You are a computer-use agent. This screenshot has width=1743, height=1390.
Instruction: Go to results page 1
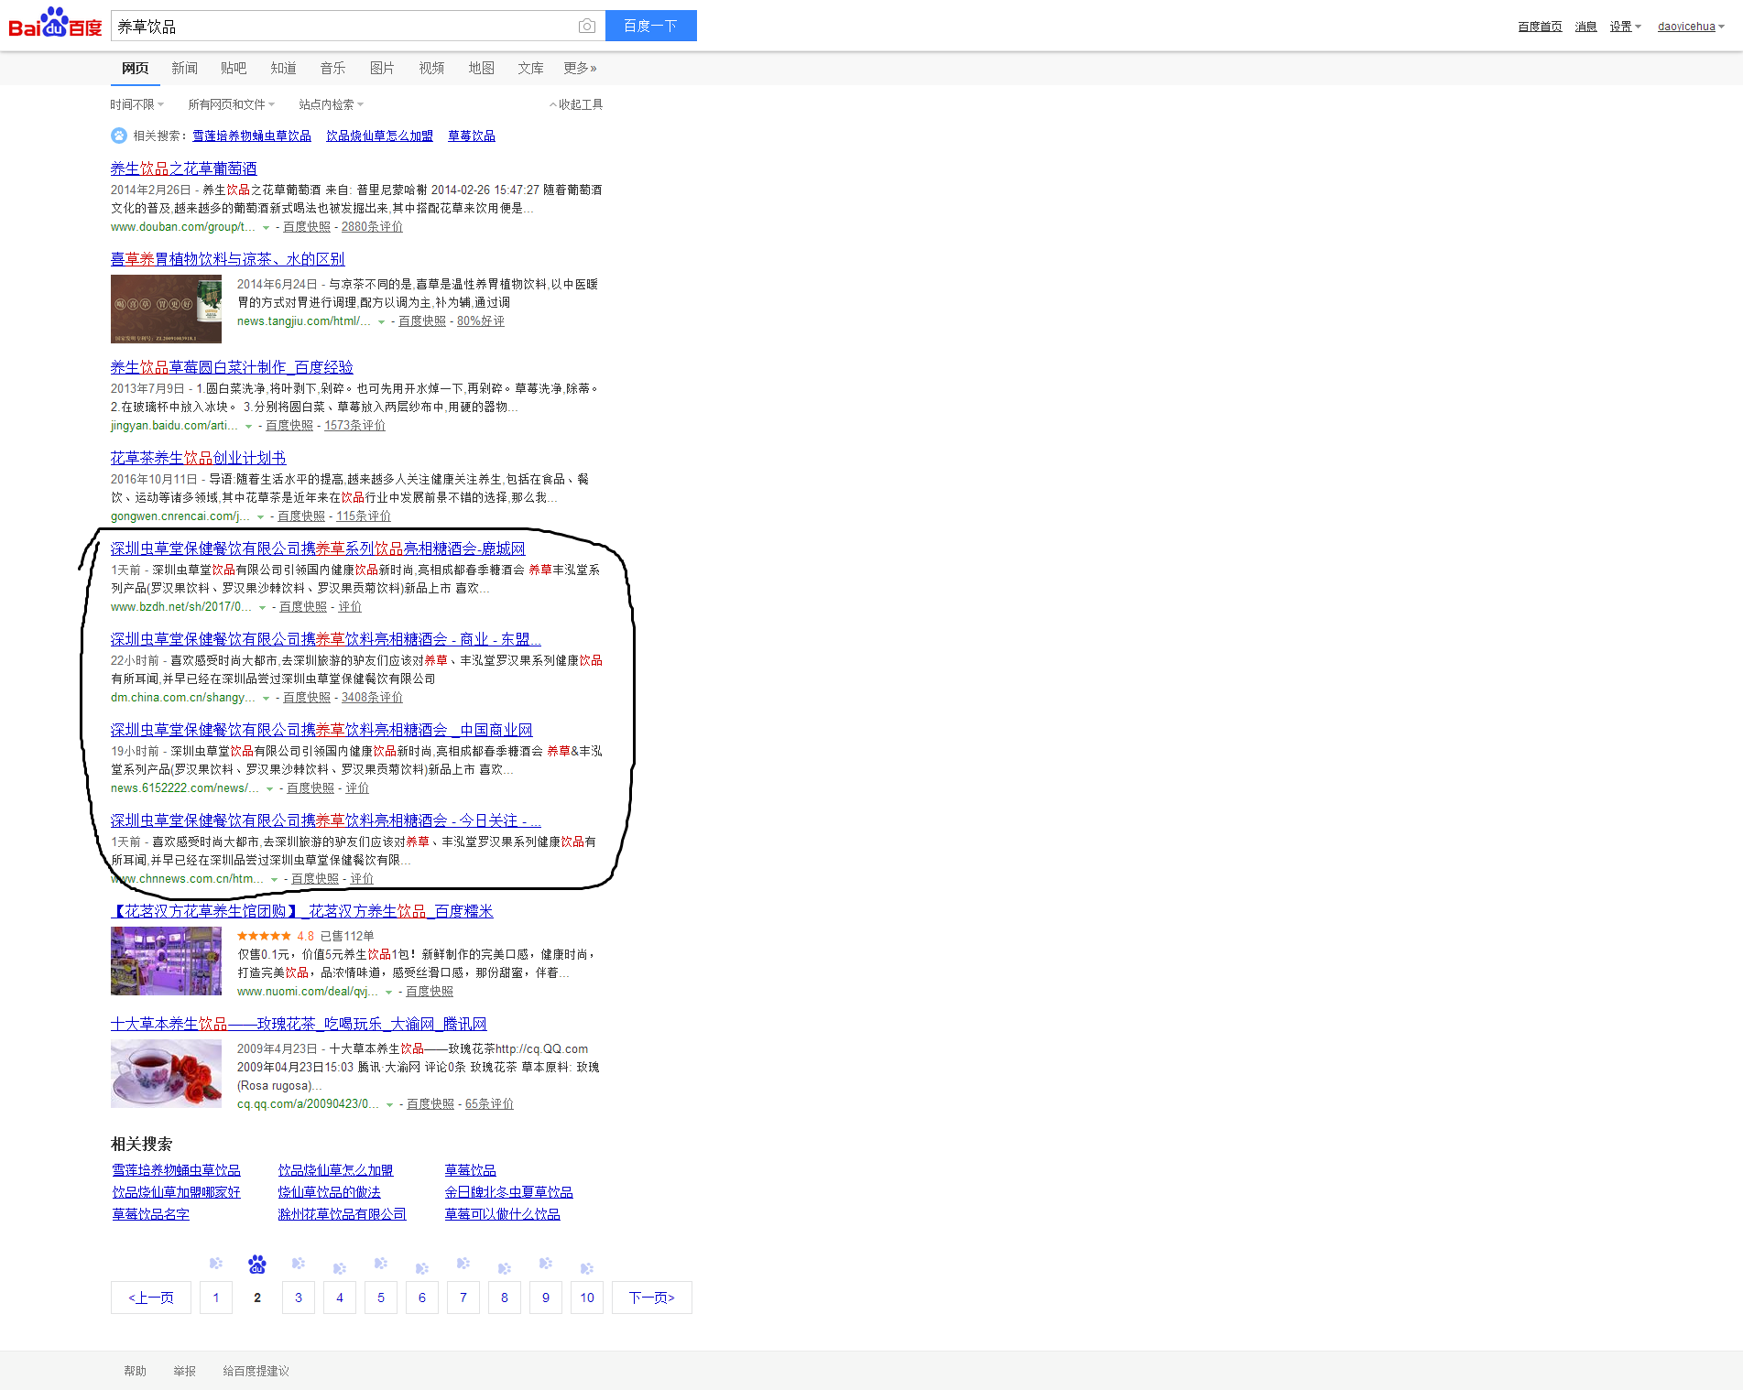[216, 1298]
